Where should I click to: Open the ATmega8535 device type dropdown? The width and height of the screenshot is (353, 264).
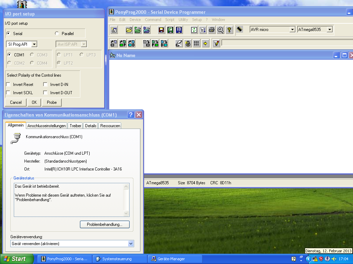coord(330,30)
